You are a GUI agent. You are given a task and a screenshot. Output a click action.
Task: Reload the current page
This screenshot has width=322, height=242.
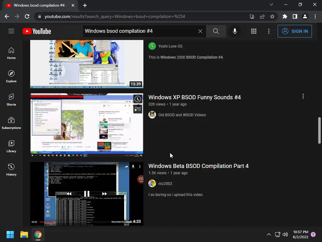pyautogui.click(x=27, y=16)
